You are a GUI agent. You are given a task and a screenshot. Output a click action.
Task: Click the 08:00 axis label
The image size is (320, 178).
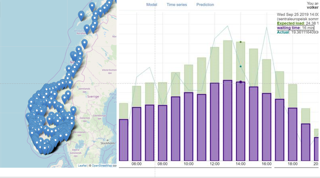click(x=163, y=164)
